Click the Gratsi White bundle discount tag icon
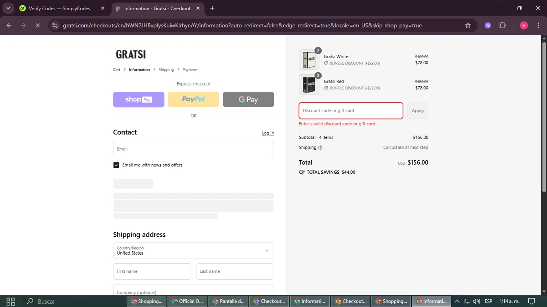 tap(326, 63)
